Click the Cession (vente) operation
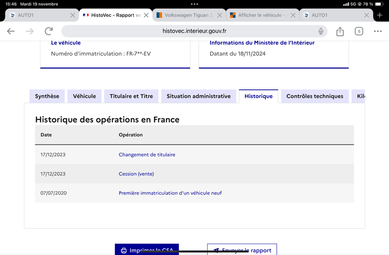Viewport: 389px width, 255px height. (x=136, y=174)
